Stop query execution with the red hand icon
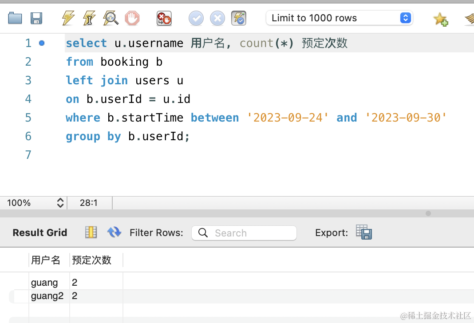 [x=132, y=18]
